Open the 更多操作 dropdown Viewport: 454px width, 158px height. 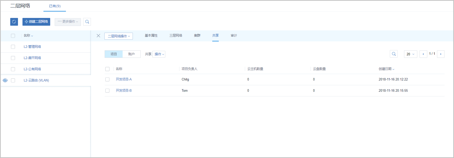coord(68,22)
